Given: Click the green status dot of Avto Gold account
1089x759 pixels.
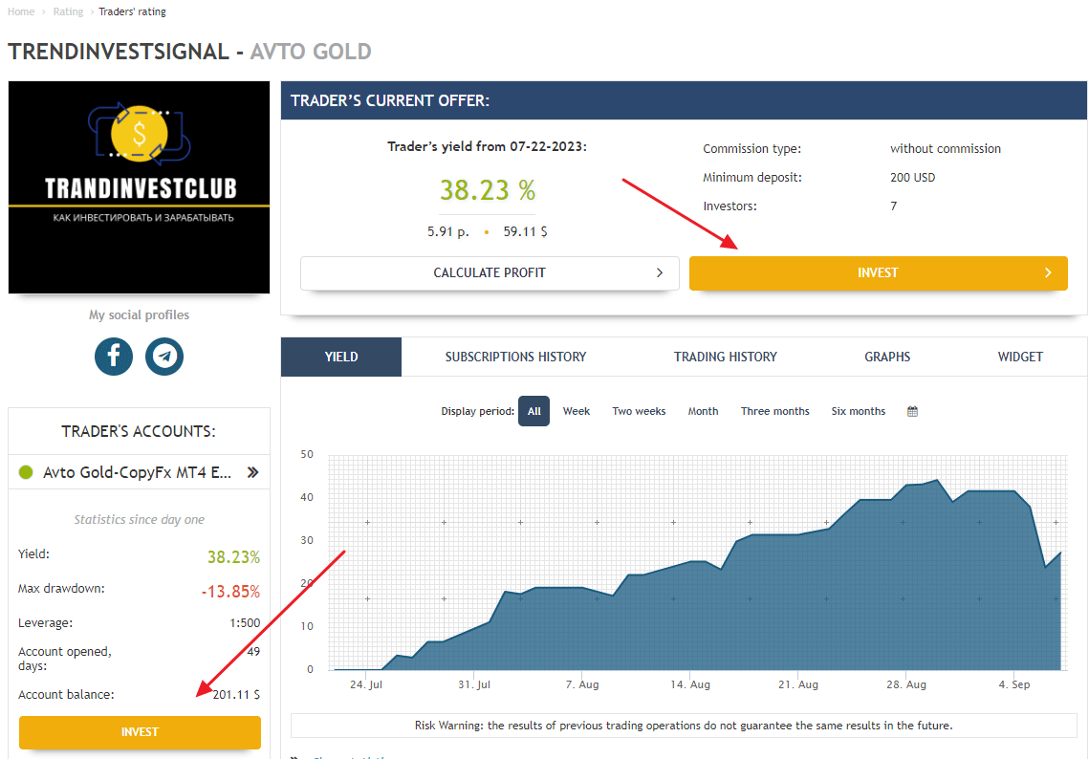Looking at the screenshot, I should (26, 472).
